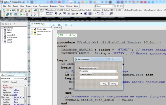This screenshot has width=166, height=105.
Task: Expand the Variables/Constants folder node
Action: (32, 32)
